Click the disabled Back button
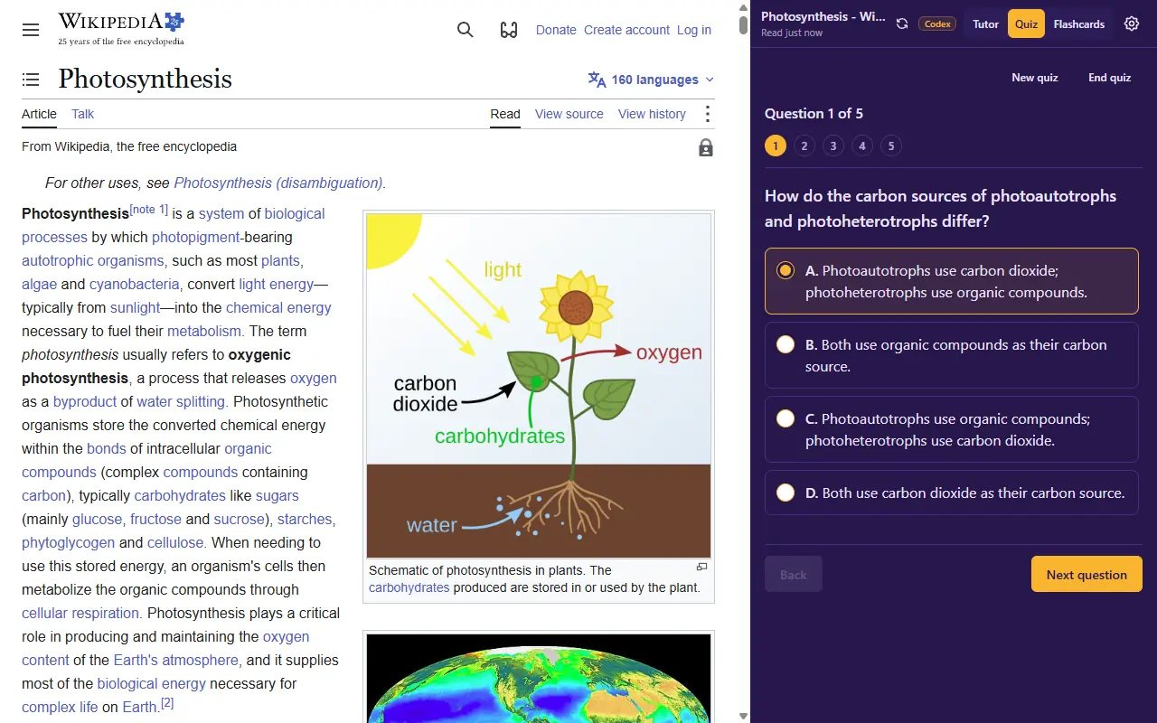The height and width of the screenshot is (723, 1157). [x=794, y=574]
